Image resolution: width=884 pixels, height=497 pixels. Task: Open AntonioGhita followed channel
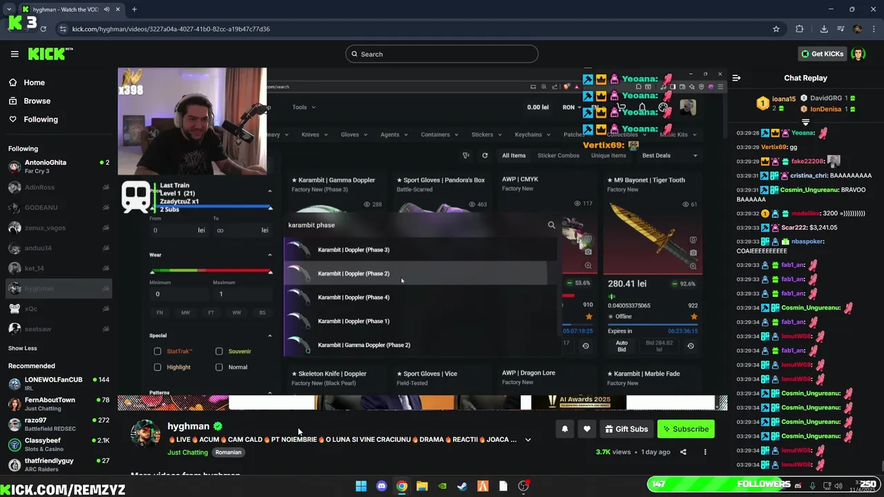pyautogui.click(x=58, y=166)
